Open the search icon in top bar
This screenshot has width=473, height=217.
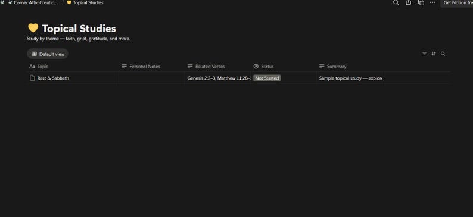[396, 3]
